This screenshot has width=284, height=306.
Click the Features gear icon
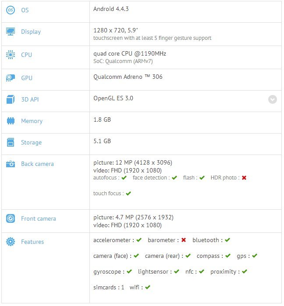pos(11,242)
